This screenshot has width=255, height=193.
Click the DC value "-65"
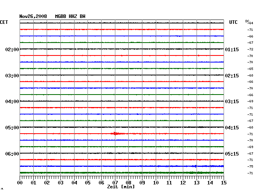[x=250, y=69]
